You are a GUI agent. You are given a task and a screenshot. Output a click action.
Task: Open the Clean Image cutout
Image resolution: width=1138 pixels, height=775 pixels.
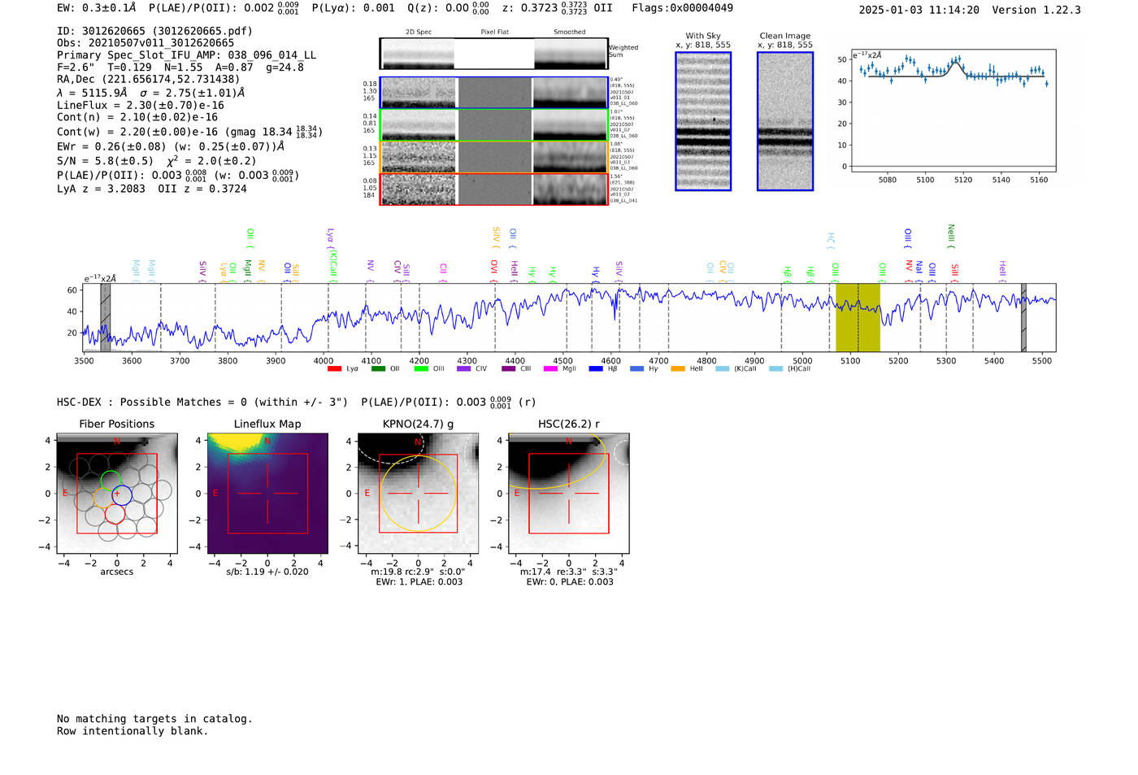pos(785,121)
